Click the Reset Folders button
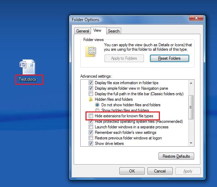Screen dimensions: 217x187 pos(169,58)
